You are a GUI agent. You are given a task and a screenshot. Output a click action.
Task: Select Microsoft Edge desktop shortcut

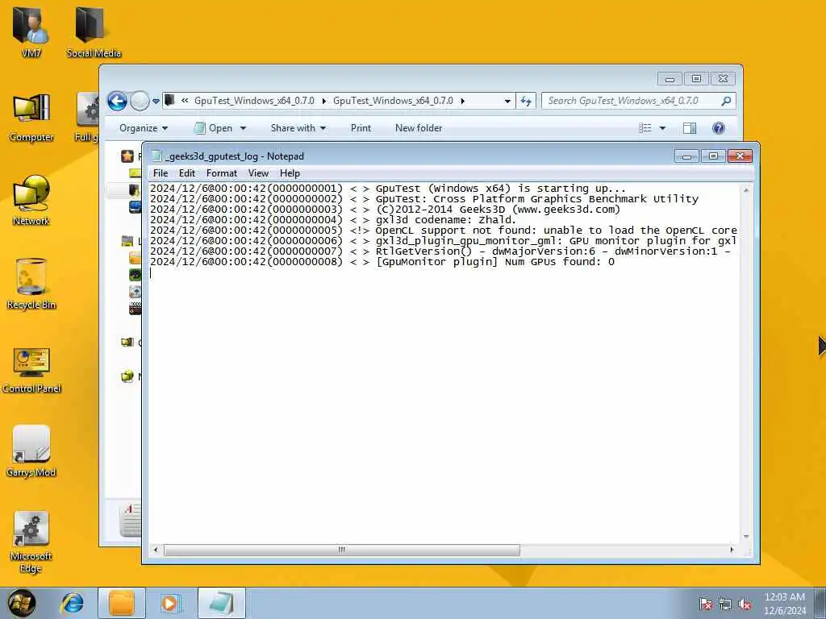tap(31, 541)
